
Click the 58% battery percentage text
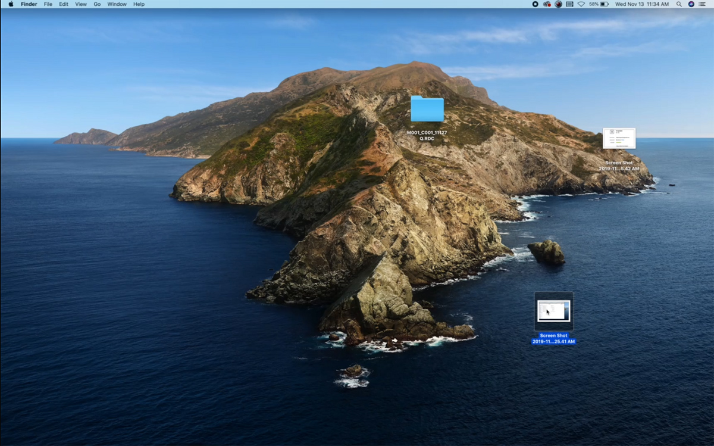tap(594, 4)
